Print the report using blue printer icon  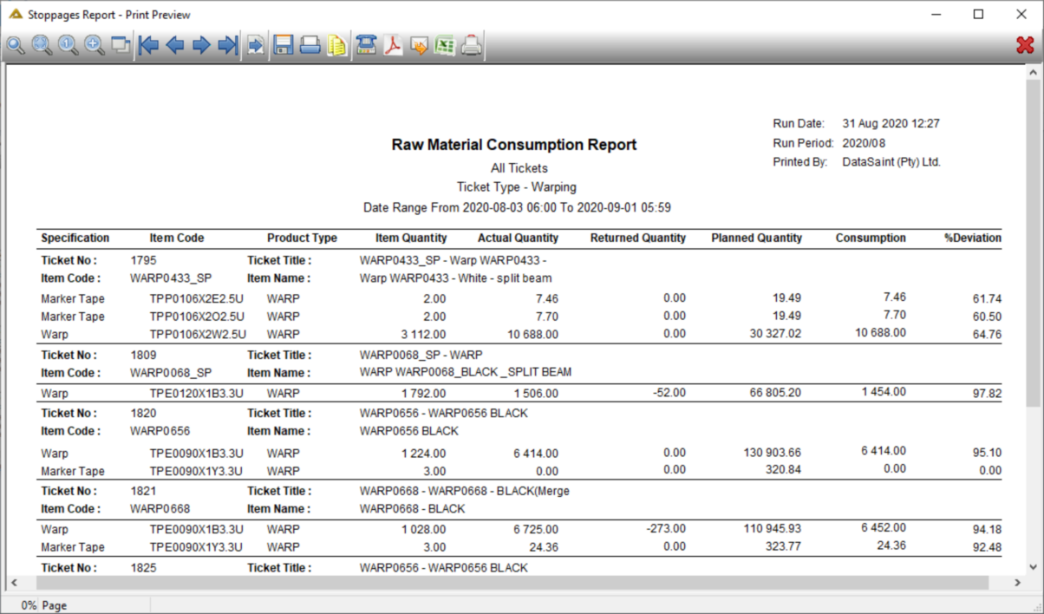pos(310,45)
